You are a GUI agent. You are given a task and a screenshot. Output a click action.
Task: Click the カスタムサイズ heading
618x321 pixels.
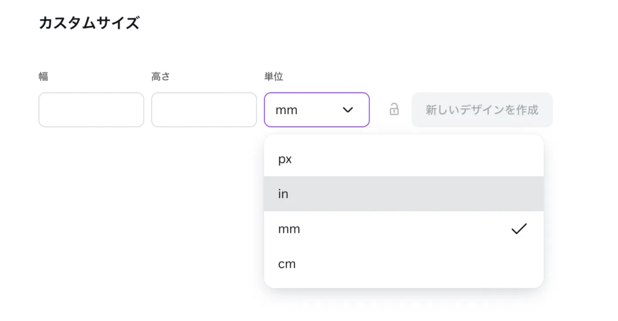(x=89, y=23)
